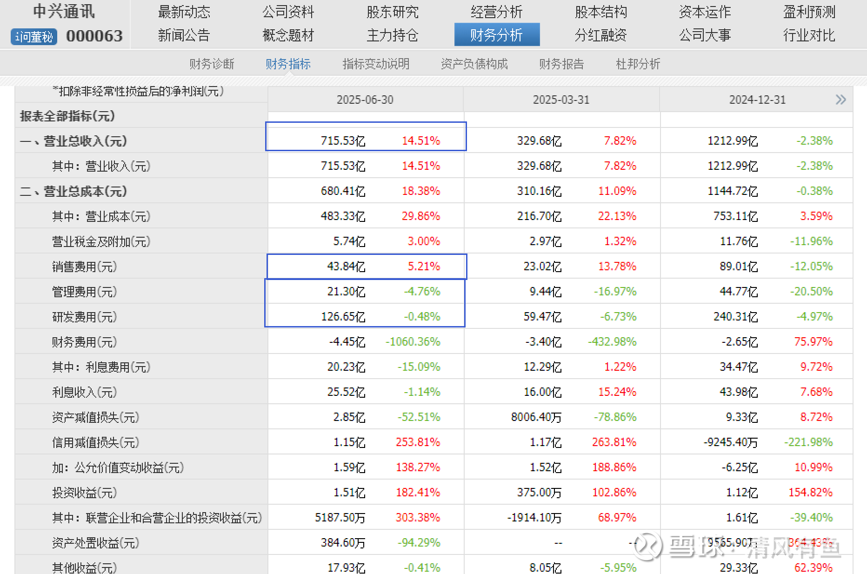Image resolution: width=867 pixels, height=574 pixels.
Task: Open the 公司资料 menu item
Action: (x=288, y=12)
